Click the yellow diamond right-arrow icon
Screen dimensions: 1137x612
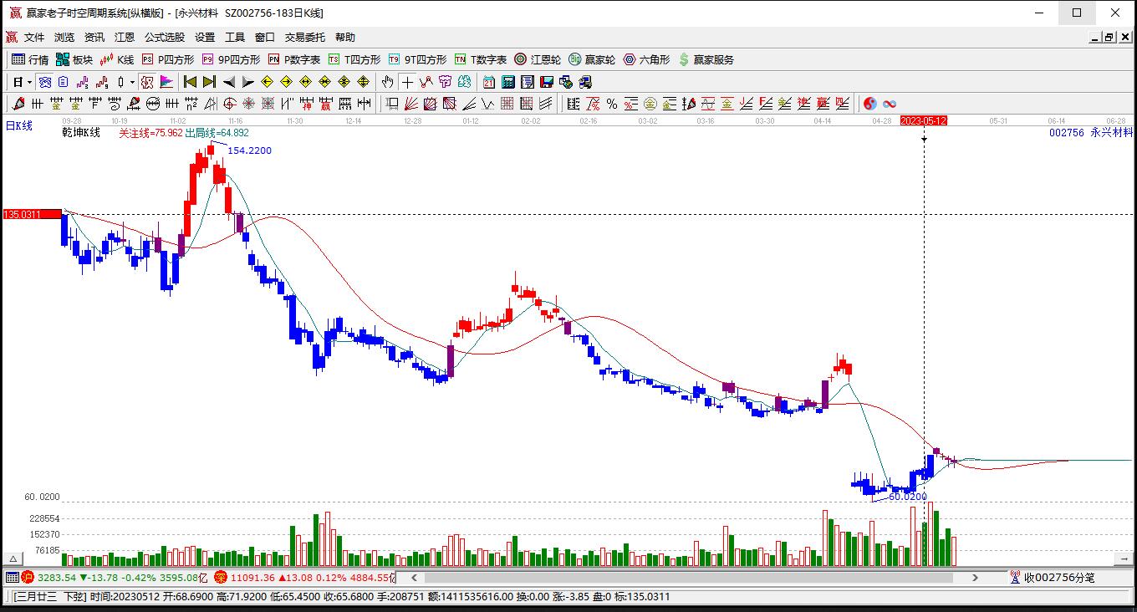pyautogui.click(x=286, y=82)
